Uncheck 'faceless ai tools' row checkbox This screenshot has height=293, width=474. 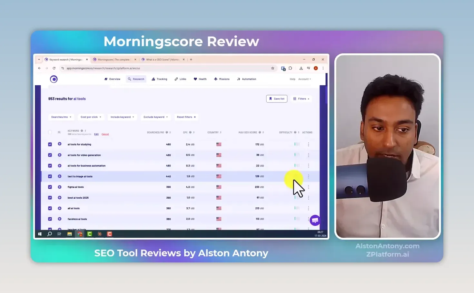coord(50,219)
